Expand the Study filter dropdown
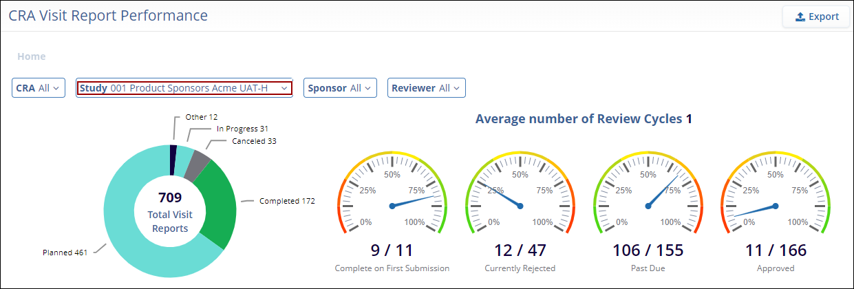This screenshot has height=289, width=854. [184, 88]
